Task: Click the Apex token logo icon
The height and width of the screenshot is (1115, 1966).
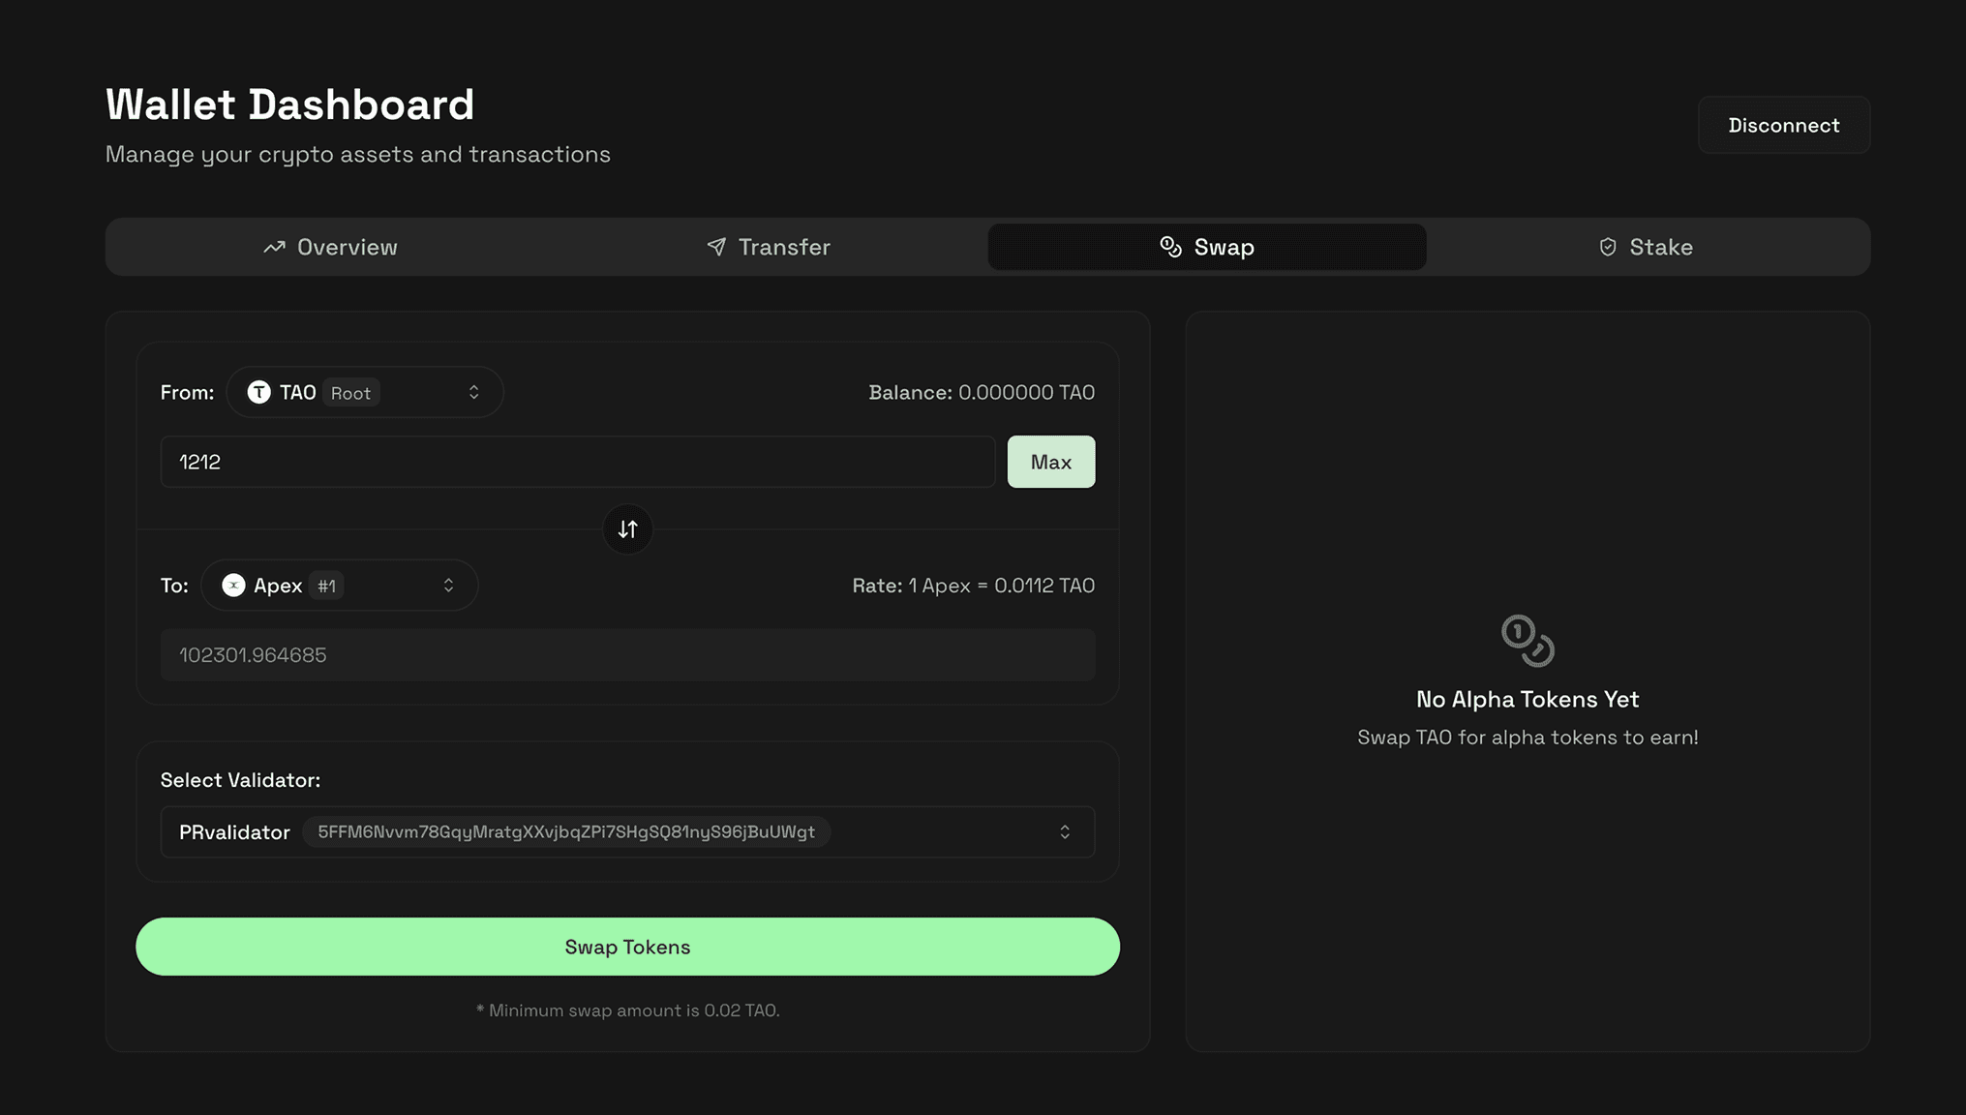Action: (x=233, y=586)
